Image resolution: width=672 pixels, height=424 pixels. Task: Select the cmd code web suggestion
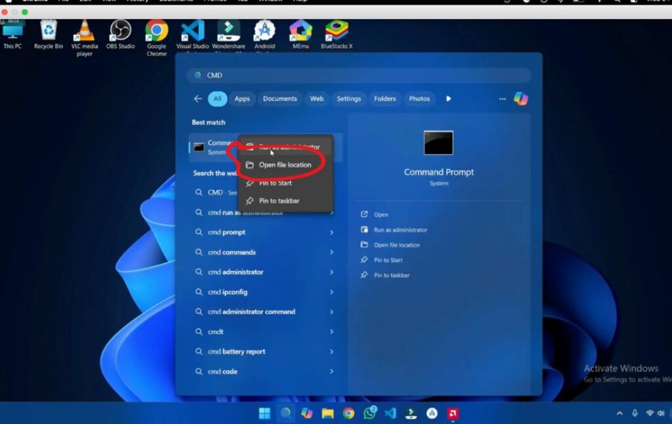(264, 372)
